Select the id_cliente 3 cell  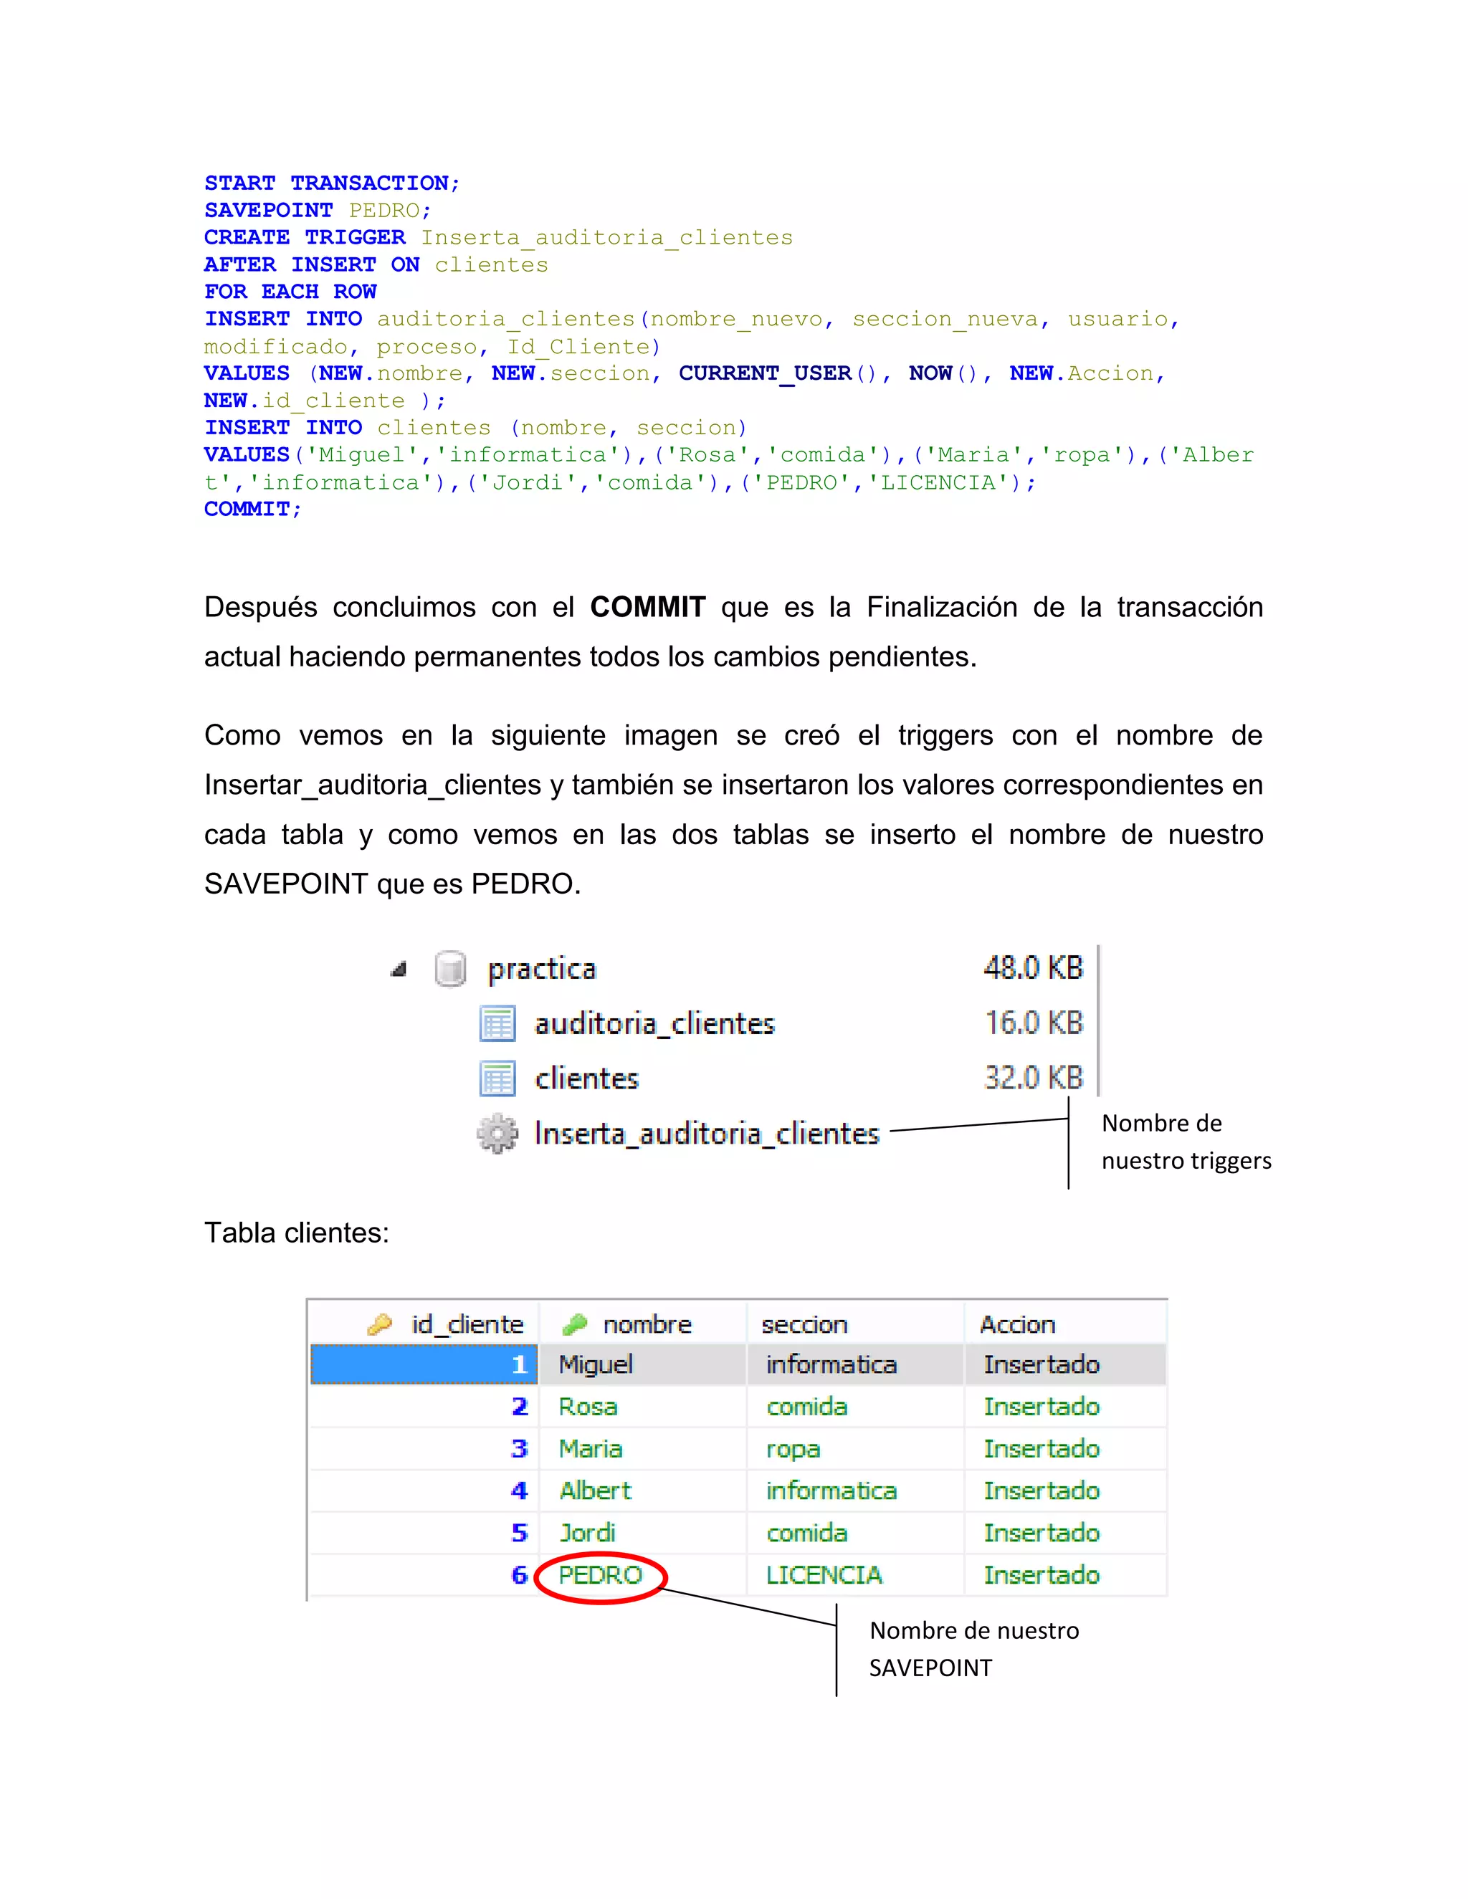click(424, 1448)
